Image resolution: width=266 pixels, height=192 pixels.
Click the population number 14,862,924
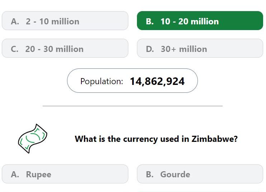pyautogui.click(x=157, y=81)
